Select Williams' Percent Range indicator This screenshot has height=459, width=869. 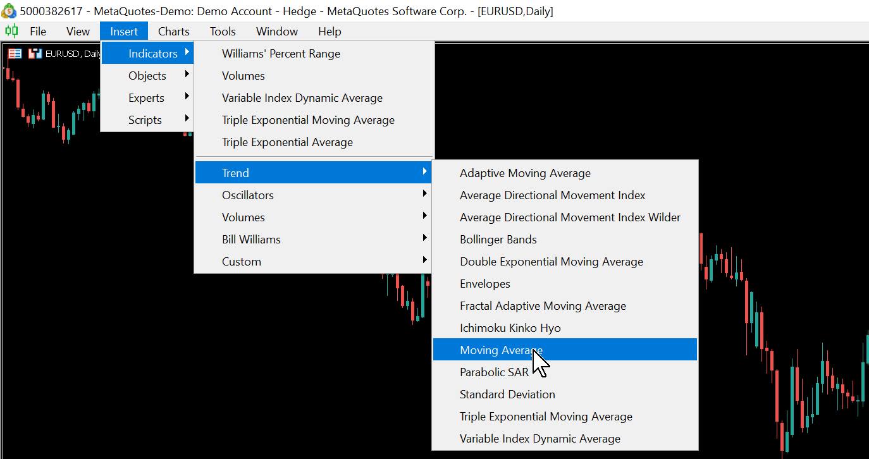314,53
